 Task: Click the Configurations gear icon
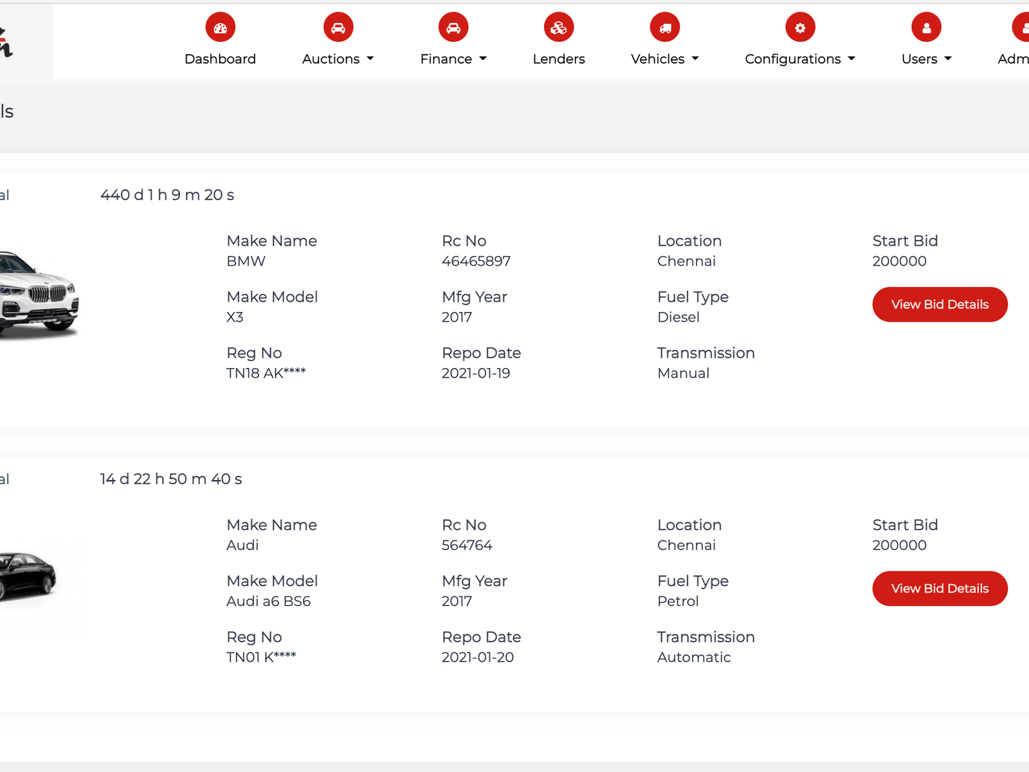point(800,28)
